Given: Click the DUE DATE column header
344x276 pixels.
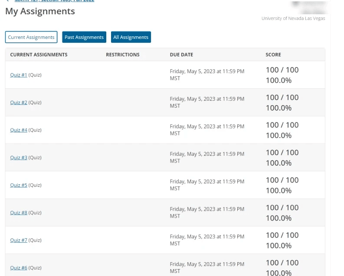Looking at the screenshot, I should point(181,55).
